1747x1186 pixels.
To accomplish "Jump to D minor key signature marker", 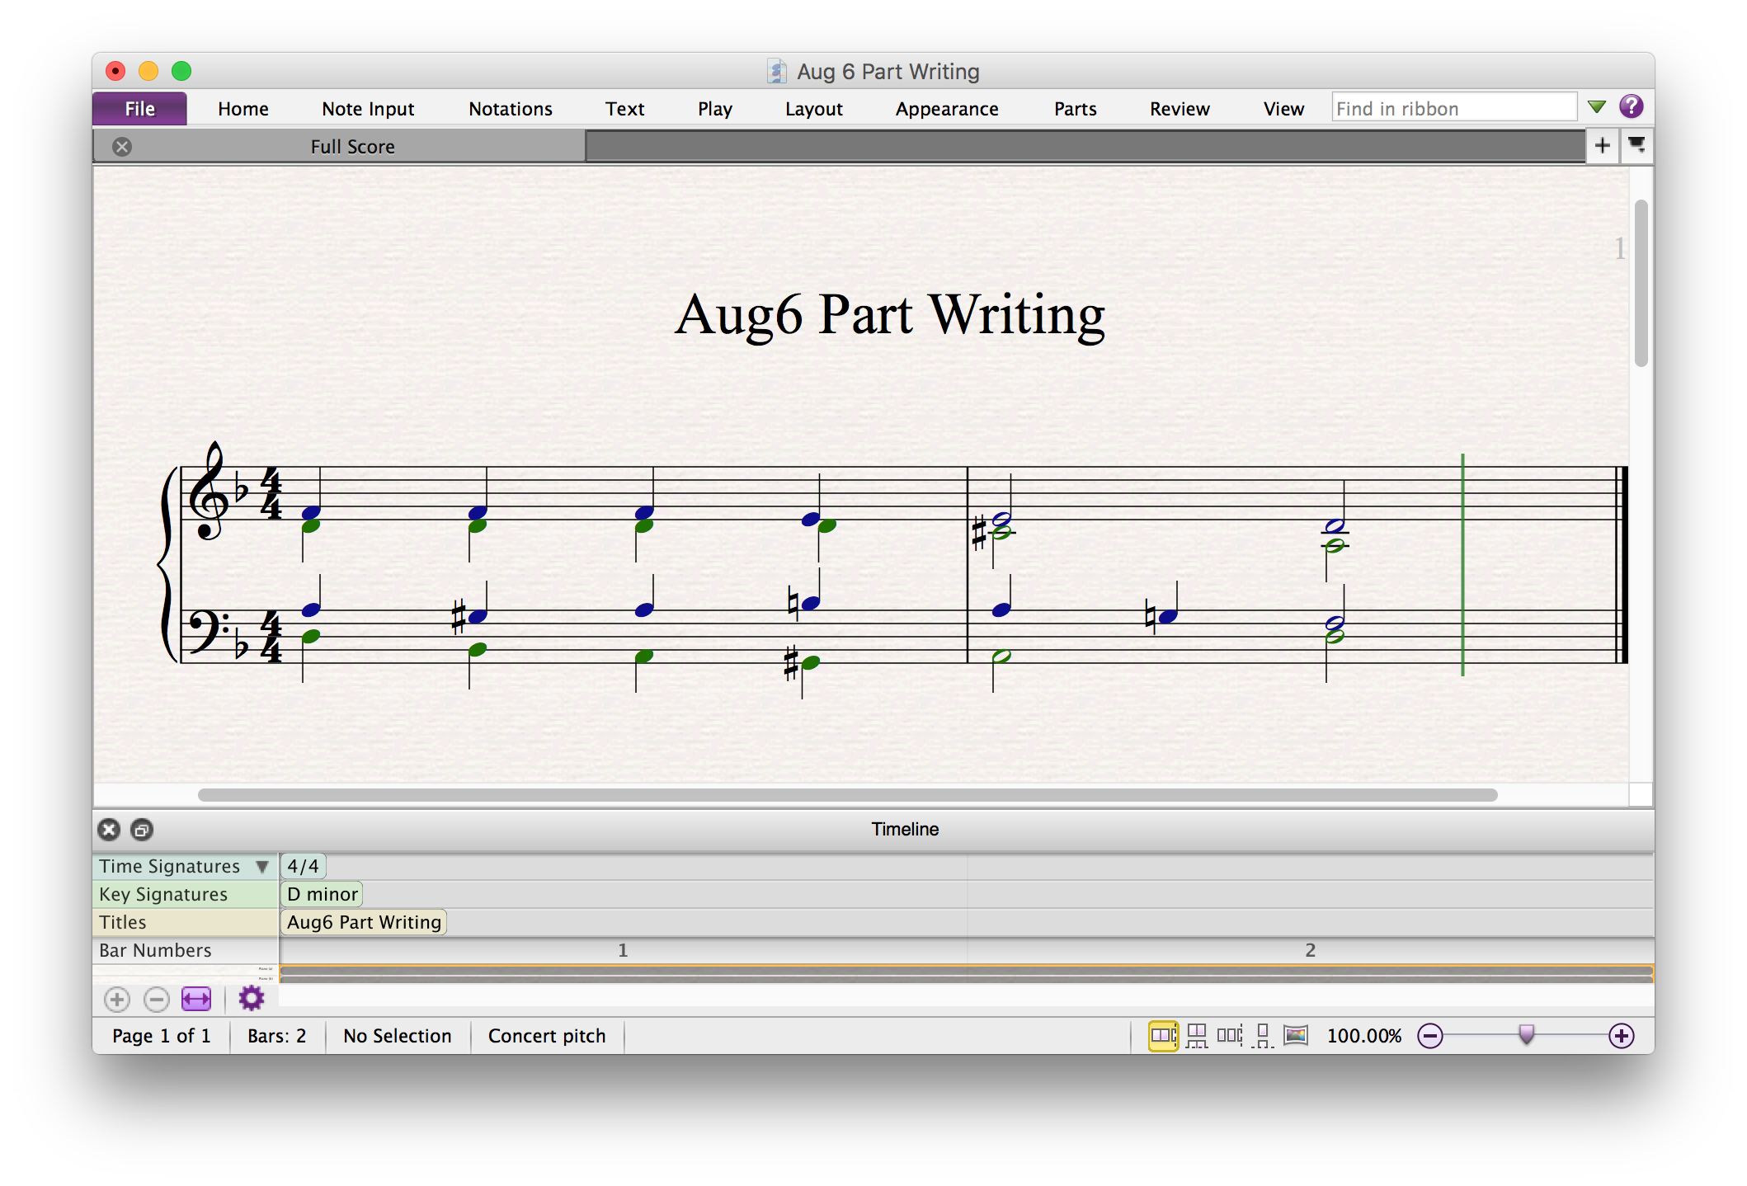I will 322,894.
